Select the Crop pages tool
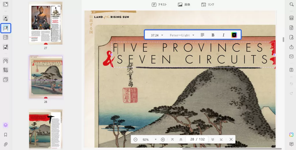Screen dimensions: 296x150 [5, 70]
